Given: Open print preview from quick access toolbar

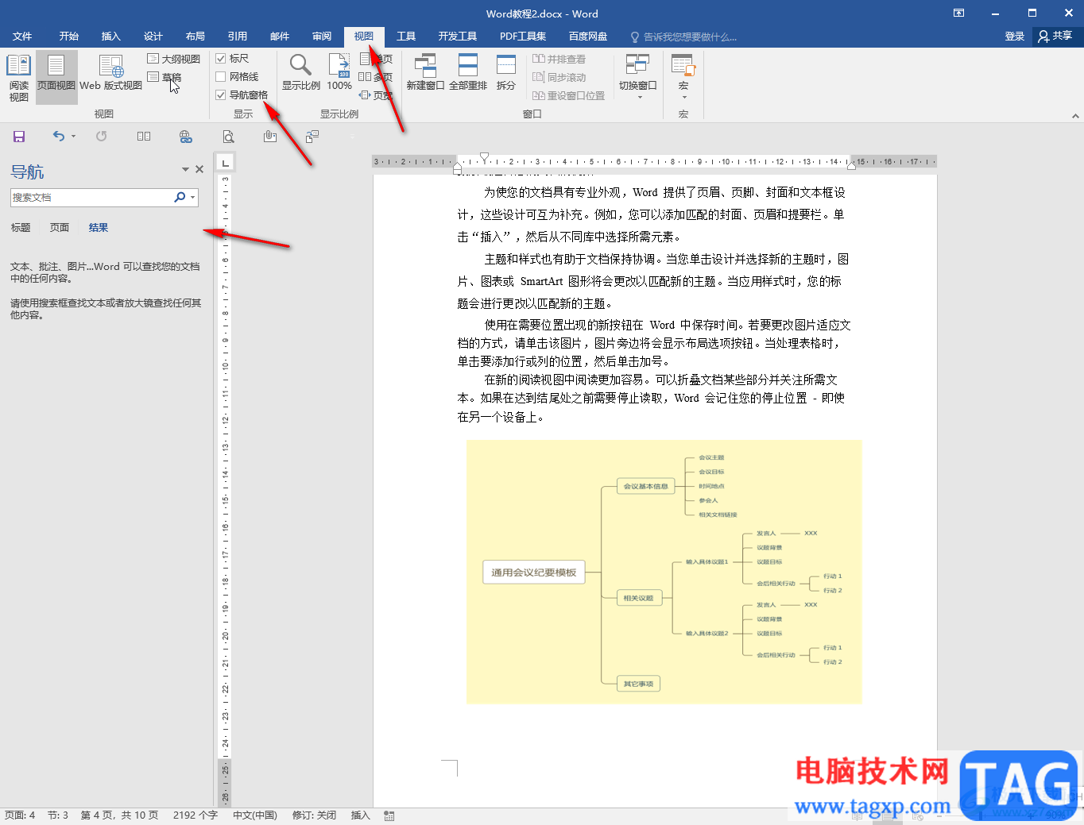Looking at the screenshot, I should pyautogui.click(x=228, y=137).
